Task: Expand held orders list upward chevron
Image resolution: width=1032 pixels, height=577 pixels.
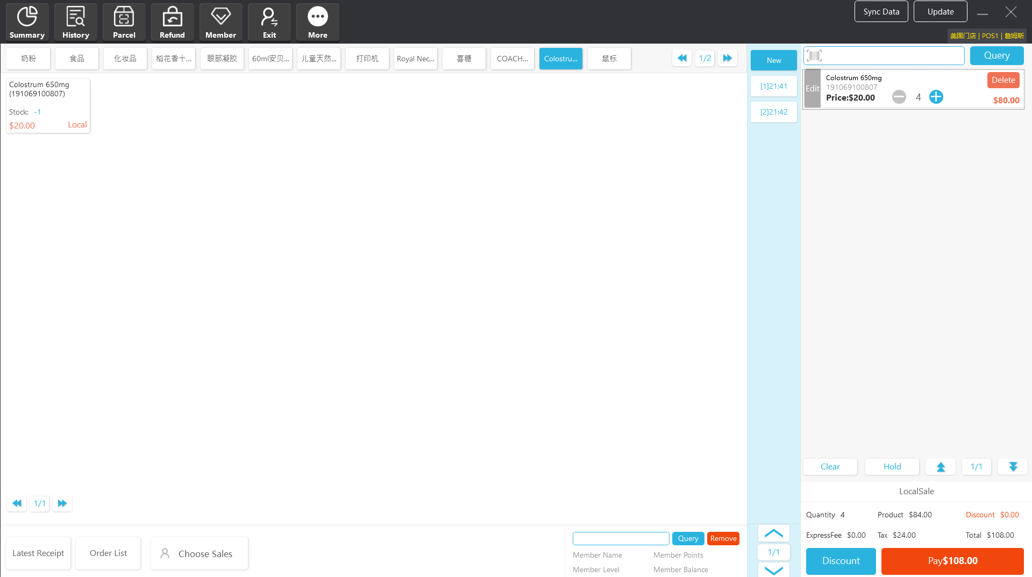Action: pyautogui.click(x=773, y=533)
